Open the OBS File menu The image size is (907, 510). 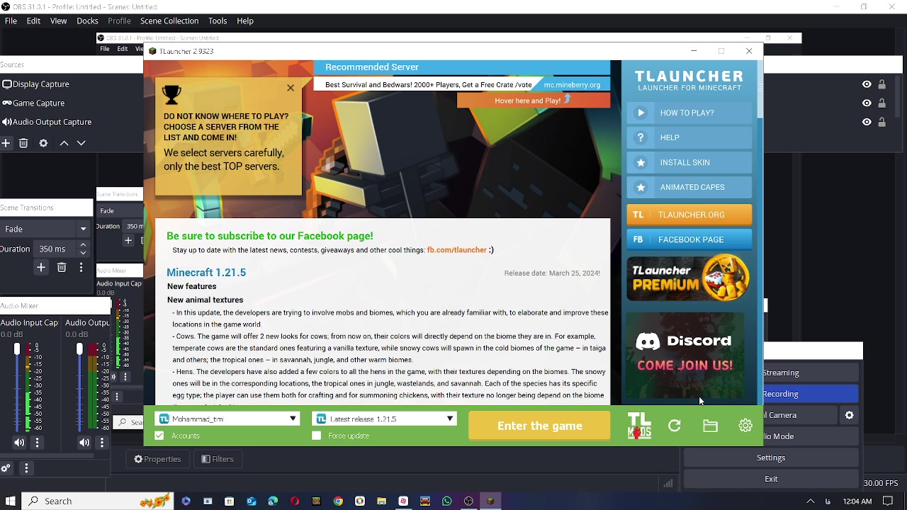pos(11,21)
